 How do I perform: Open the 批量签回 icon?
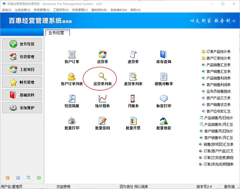(102, 120)
